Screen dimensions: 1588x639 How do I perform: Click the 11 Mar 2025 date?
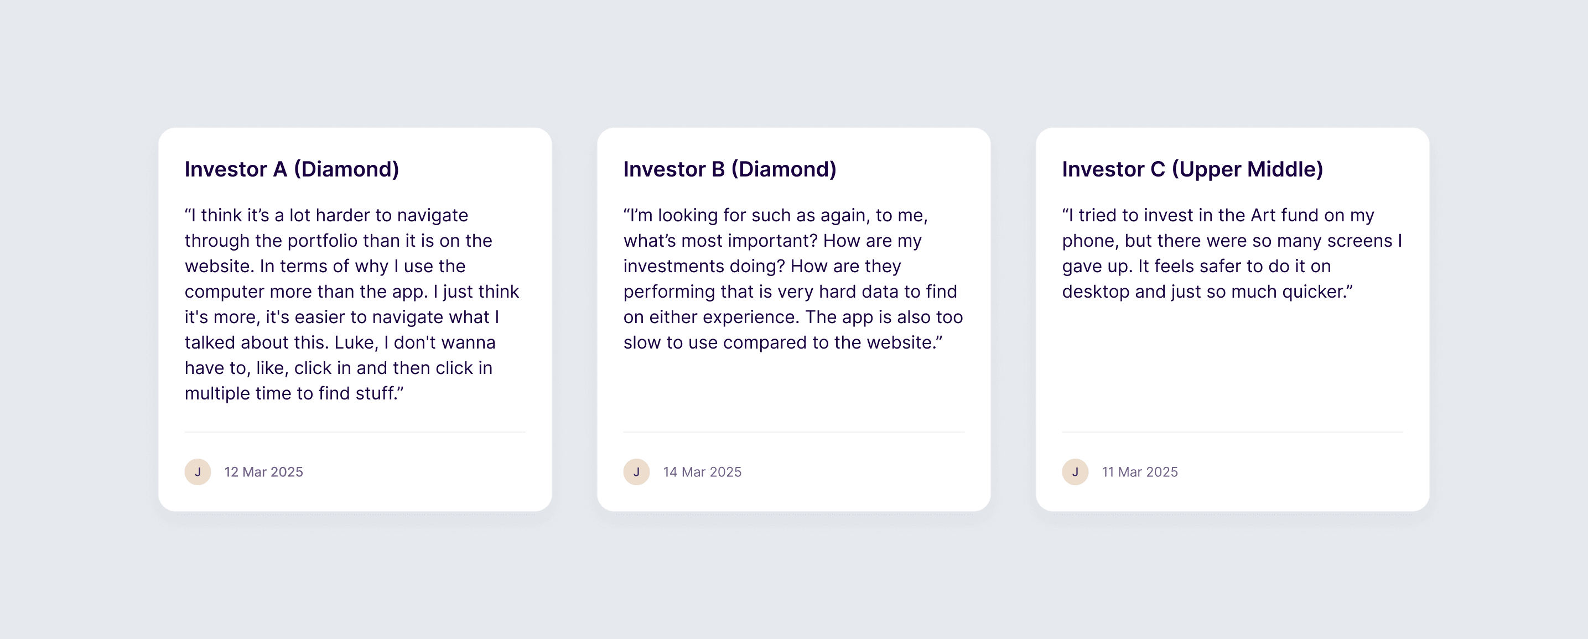1139,472
